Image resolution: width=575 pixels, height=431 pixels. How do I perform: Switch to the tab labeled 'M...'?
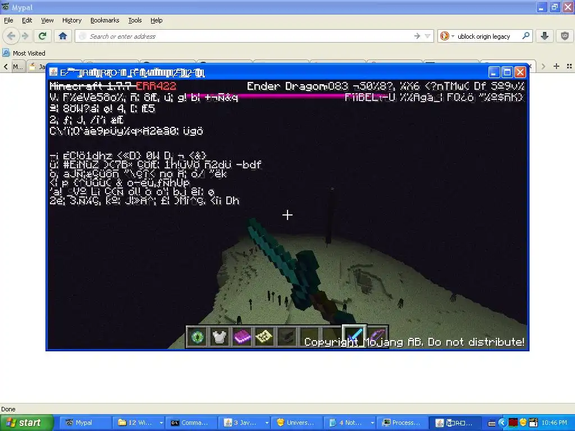17,67
